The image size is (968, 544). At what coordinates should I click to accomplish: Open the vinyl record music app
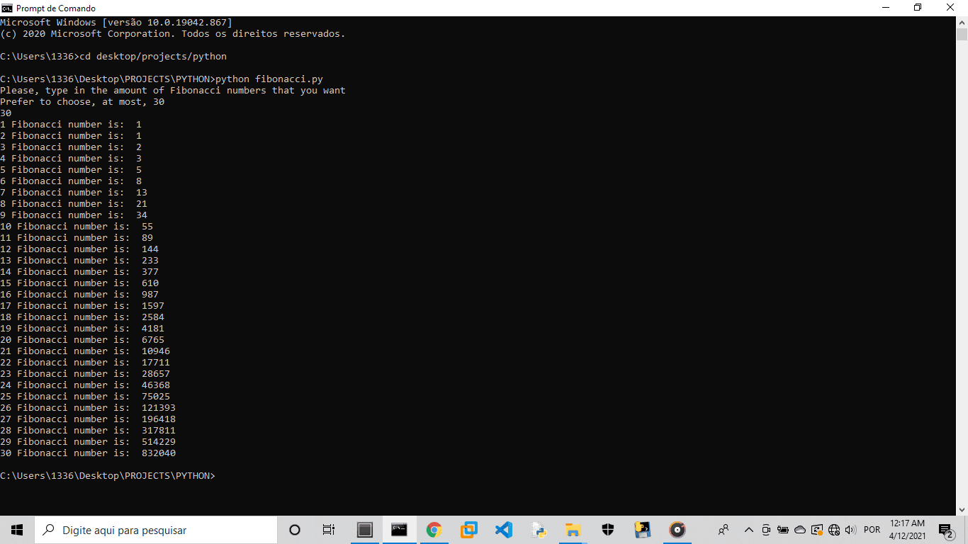click(x=677, y=530)
